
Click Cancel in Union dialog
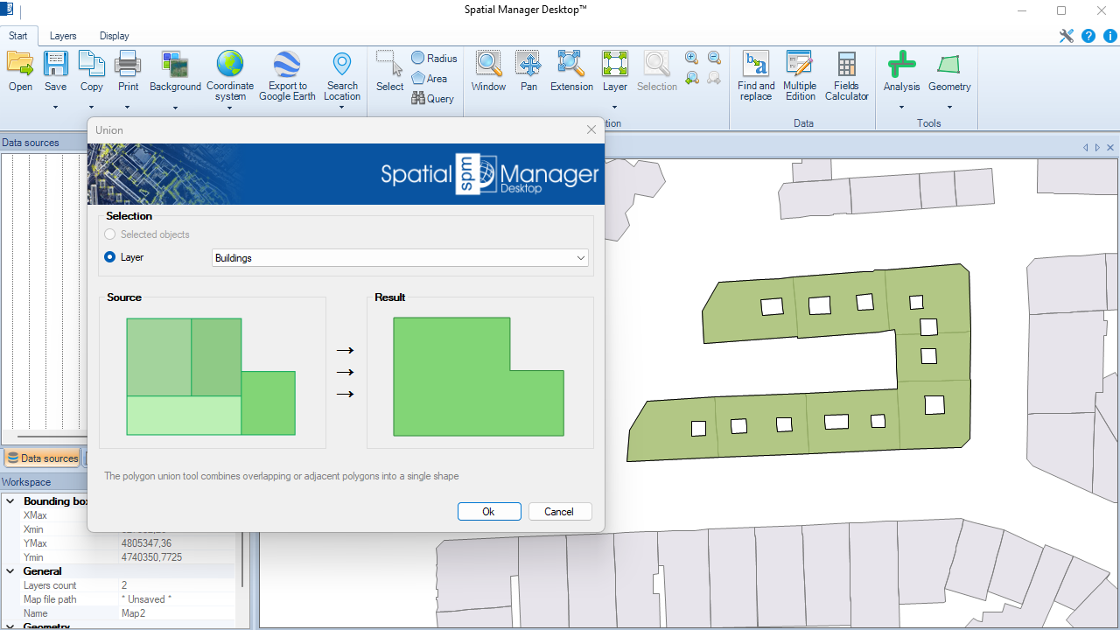560,512
